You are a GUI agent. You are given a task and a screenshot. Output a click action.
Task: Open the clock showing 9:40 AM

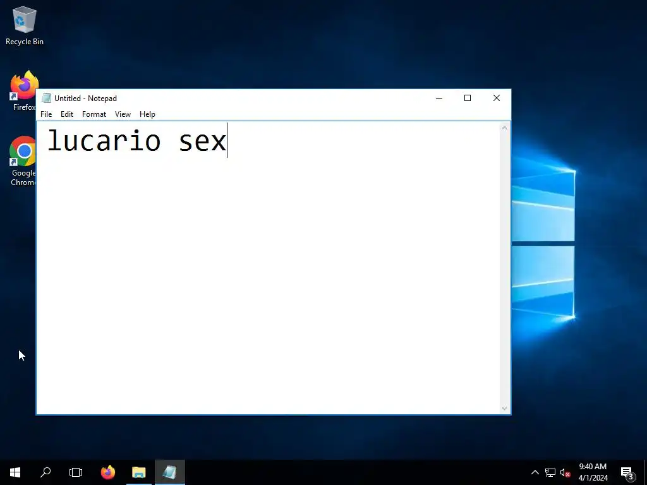593,472
